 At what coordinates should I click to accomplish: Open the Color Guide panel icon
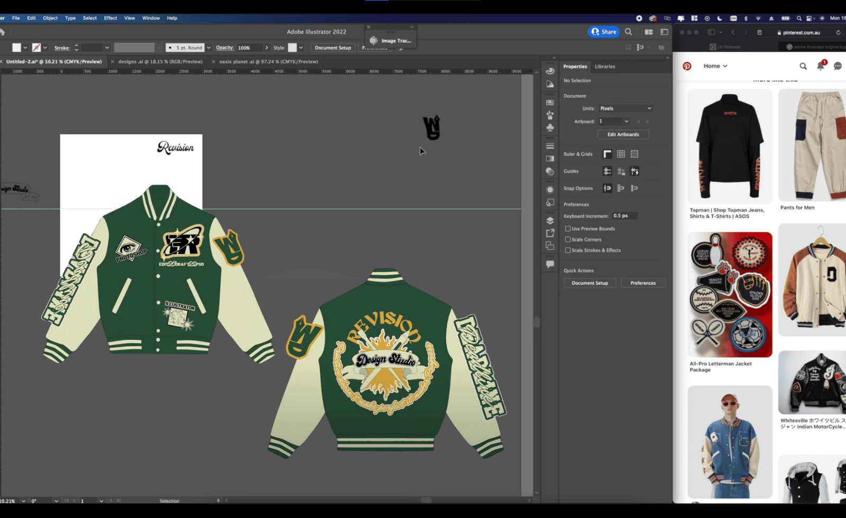point(550,84)
